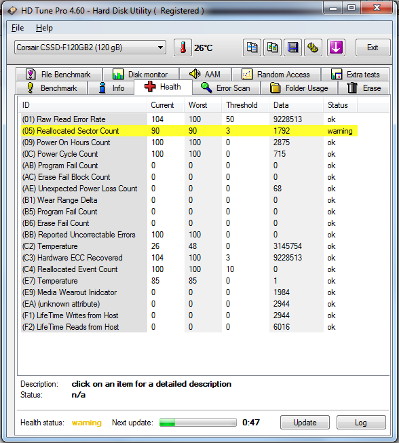Click the ID column header
The width and height of the screenshot is (399, 443).
coord(83,105)
